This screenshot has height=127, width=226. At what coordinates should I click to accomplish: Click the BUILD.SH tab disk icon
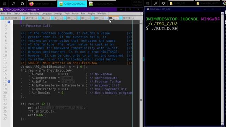[2, 18]
